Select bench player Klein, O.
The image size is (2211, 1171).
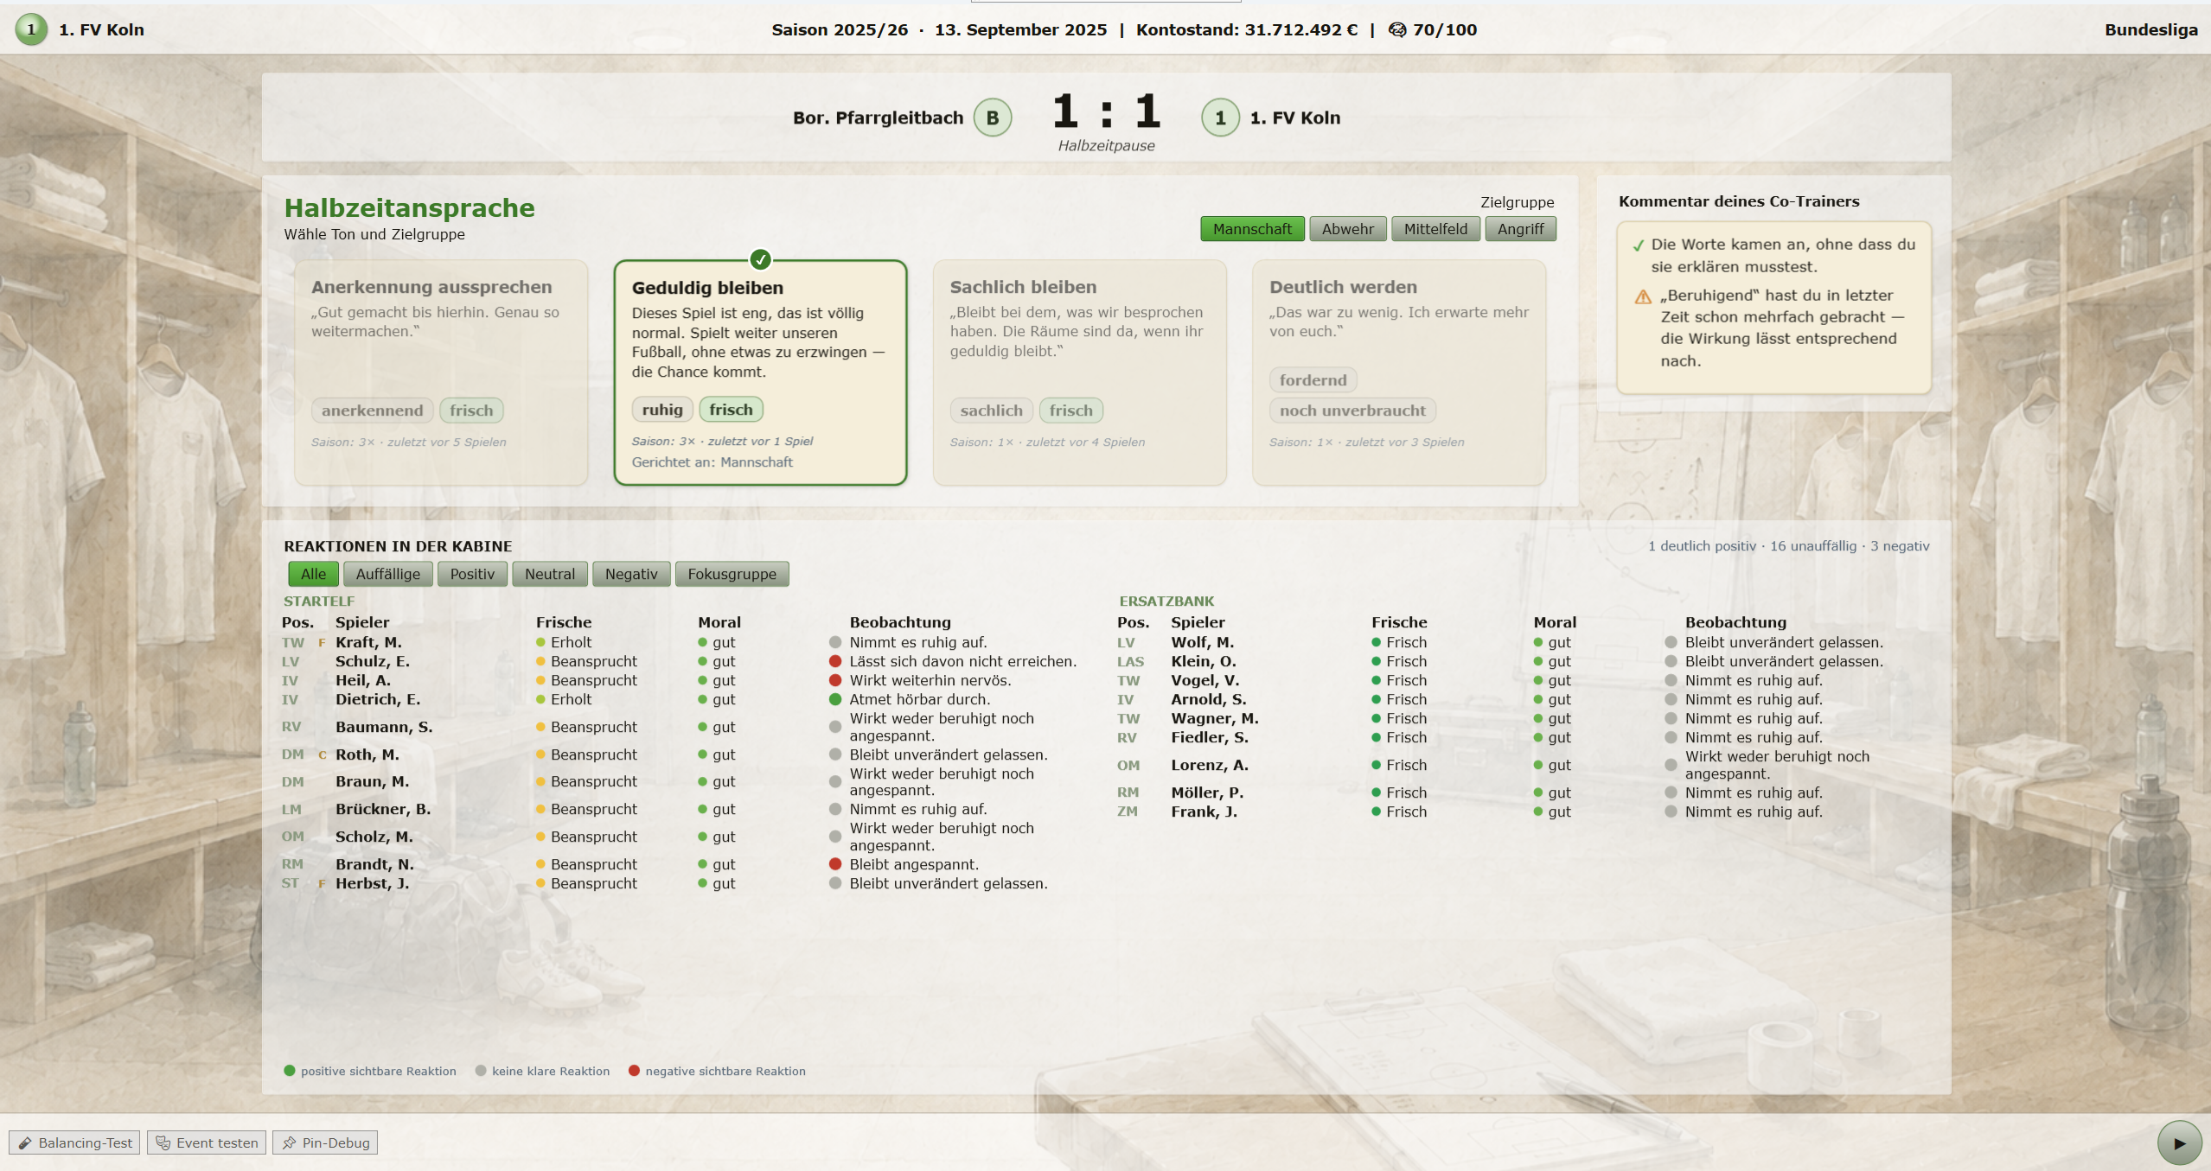(1204, 661)
